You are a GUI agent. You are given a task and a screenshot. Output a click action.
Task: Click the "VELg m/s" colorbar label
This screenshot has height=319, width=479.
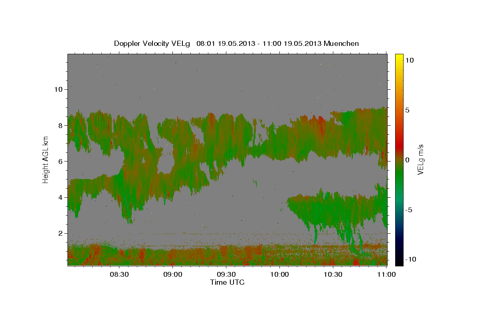coord(421,160)
